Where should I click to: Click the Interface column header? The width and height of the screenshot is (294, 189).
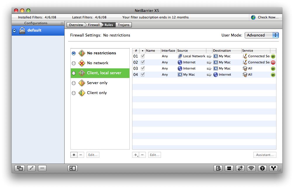point(169,51)
